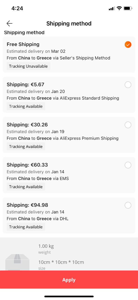The width and height of the screenshot is (138, 300).
Task: Tap the orange checkmark on Free Shipping
Action: coord(128,44)
